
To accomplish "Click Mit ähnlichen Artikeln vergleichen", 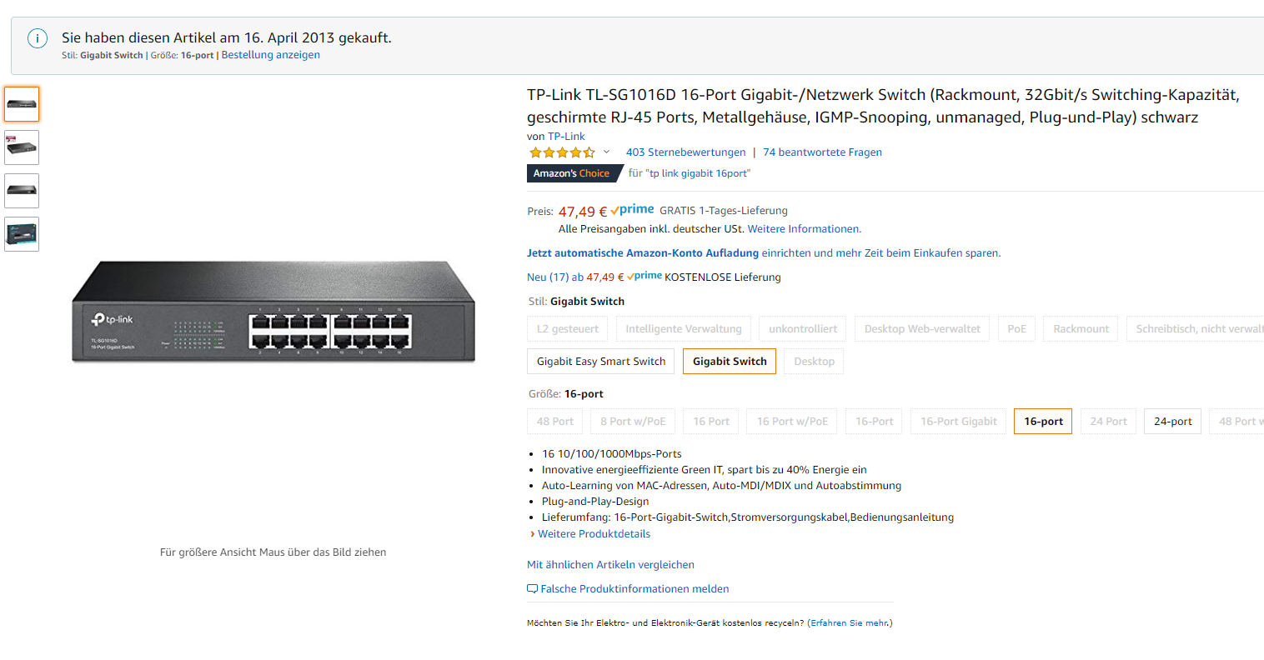I will coord(610,565).
